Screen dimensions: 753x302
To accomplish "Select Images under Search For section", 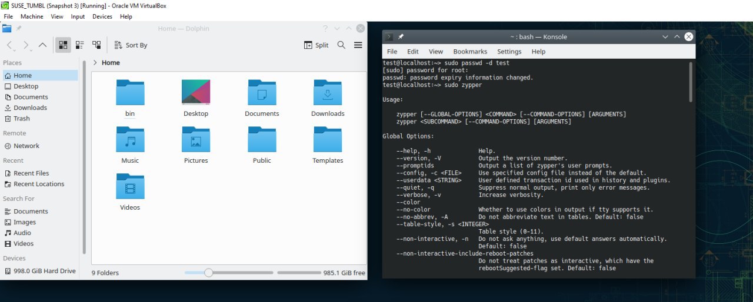I will [x=39, y=222].
